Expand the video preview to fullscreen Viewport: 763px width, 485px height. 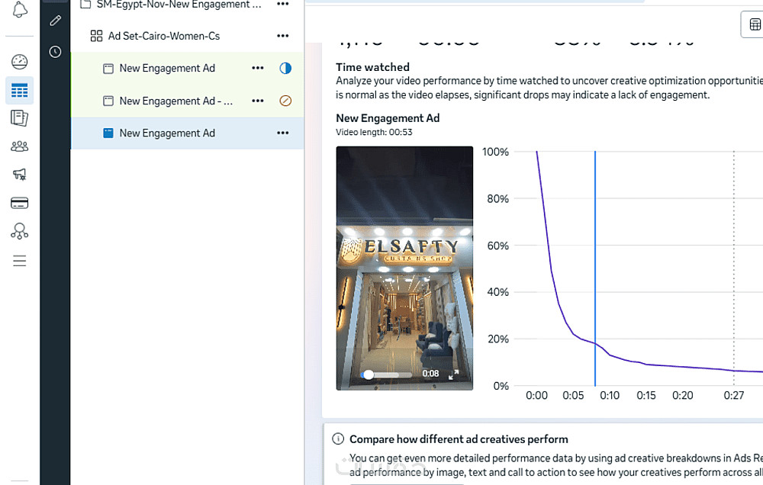pyautogui.click(x=453, y=374)
